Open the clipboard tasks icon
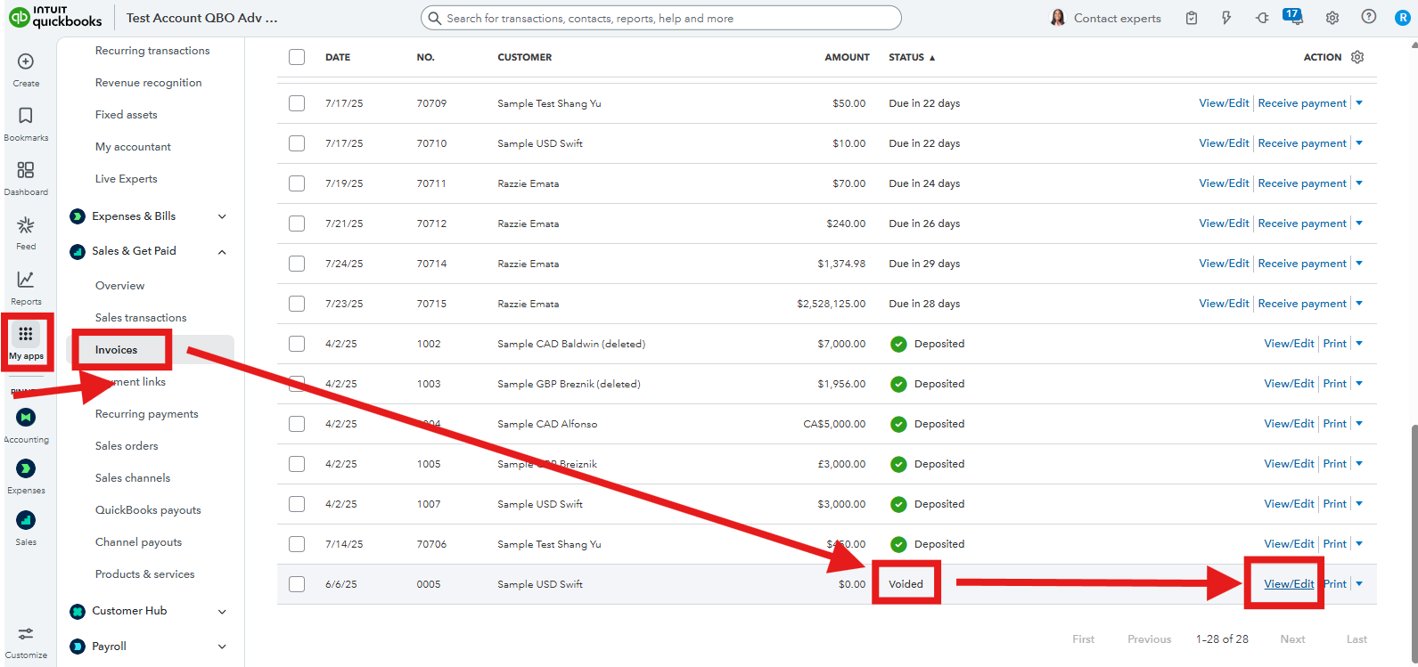Viewport: 1418px width, 667px height. [1192, 18]
